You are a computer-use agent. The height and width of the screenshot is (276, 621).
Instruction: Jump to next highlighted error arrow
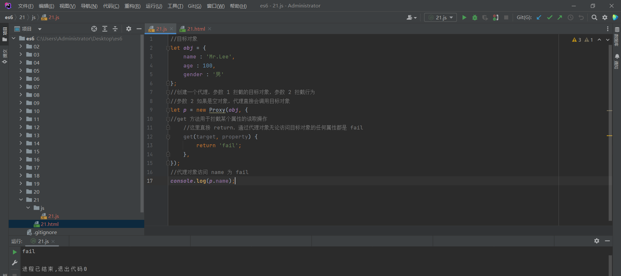tap(608, 40)
